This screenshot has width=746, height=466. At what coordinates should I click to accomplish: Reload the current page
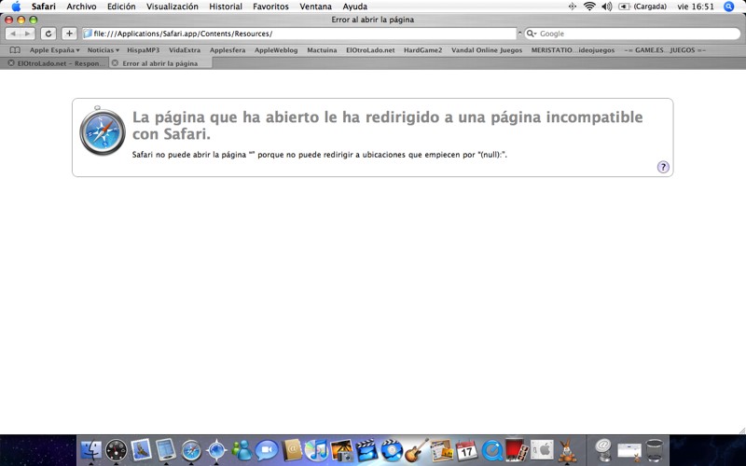point(48,34)
